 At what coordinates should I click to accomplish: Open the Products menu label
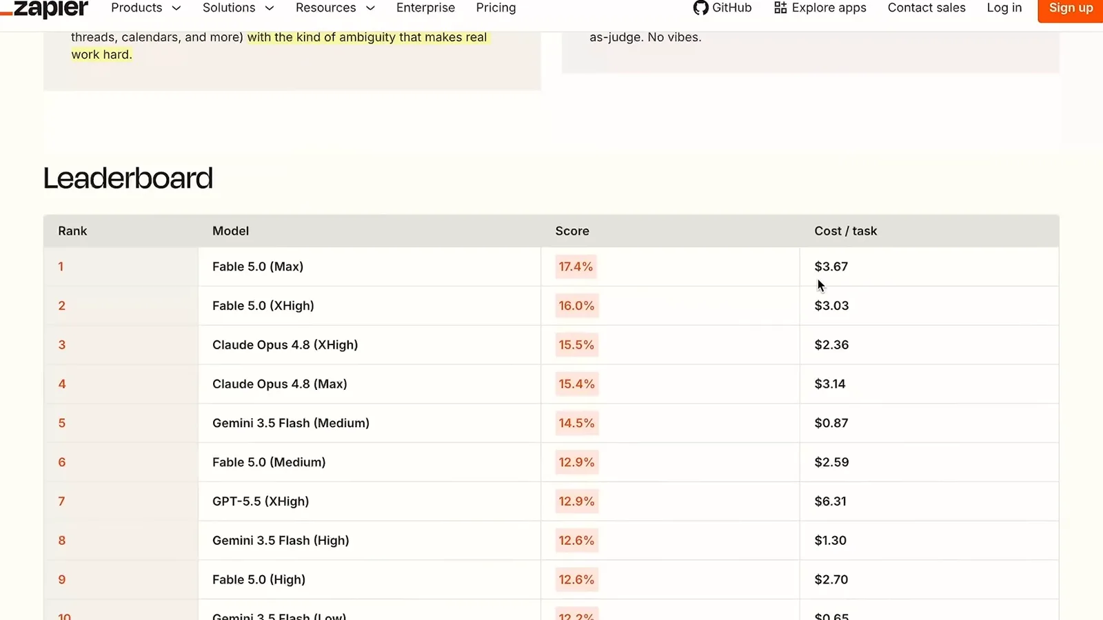point(136,8)
